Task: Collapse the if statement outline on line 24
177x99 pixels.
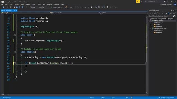Action: point(15,63)
